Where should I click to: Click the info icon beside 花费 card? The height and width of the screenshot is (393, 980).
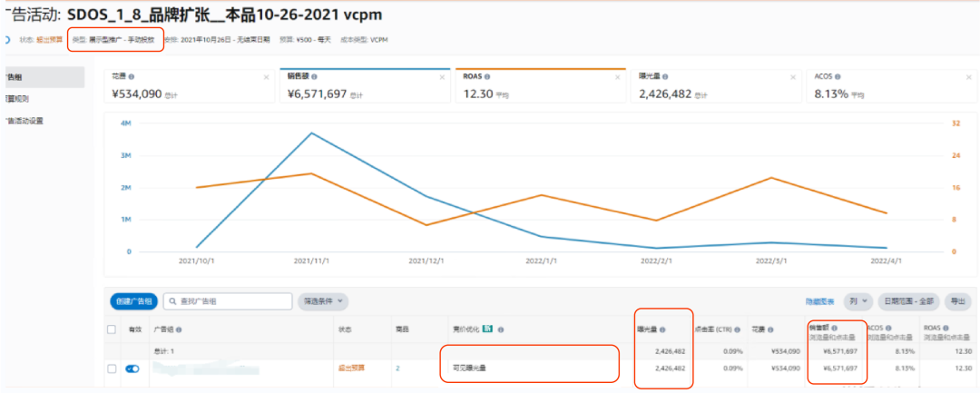(x=132, y=77)
